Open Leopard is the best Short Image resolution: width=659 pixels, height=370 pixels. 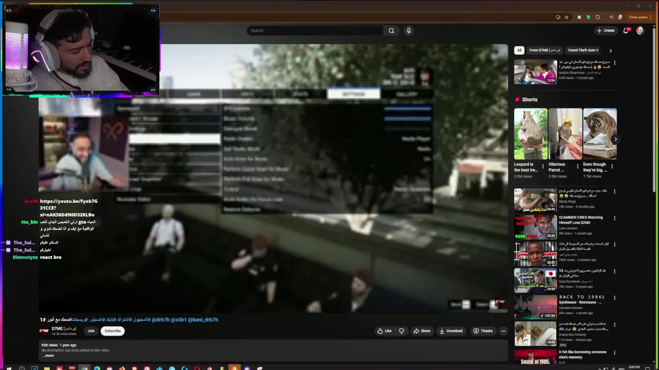[x=531, y=134]
